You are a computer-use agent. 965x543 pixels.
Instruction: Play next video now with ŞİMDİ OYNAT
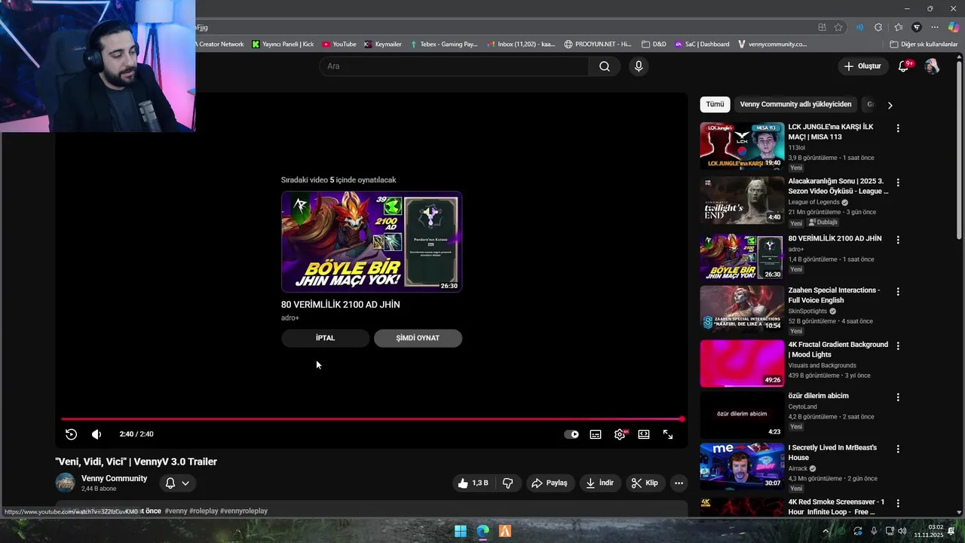[418, 338]
